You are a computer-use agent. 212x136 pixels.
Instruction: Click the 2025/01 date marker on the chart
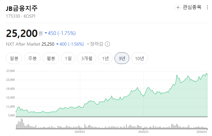143,132
